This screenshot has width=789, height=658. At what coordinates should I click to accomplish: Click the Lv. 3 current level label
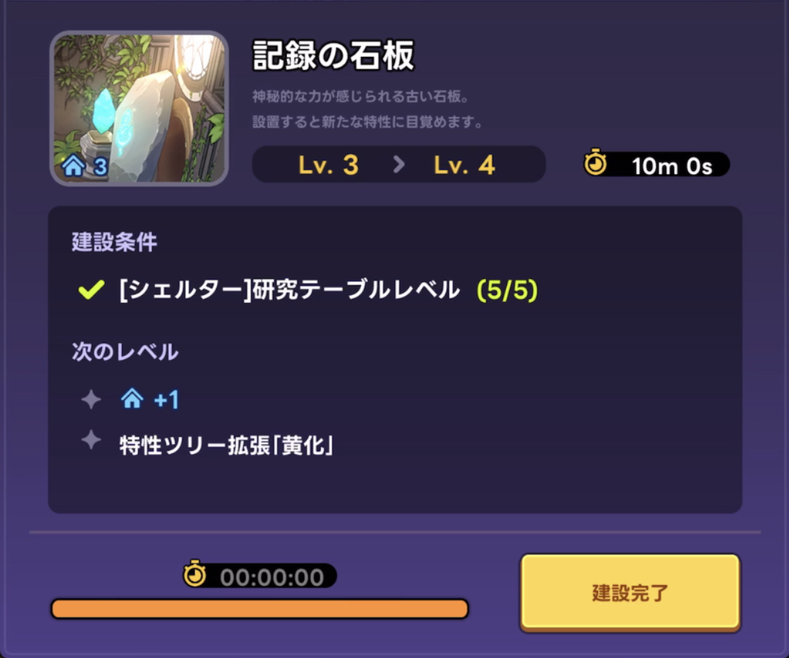(328, 165)
